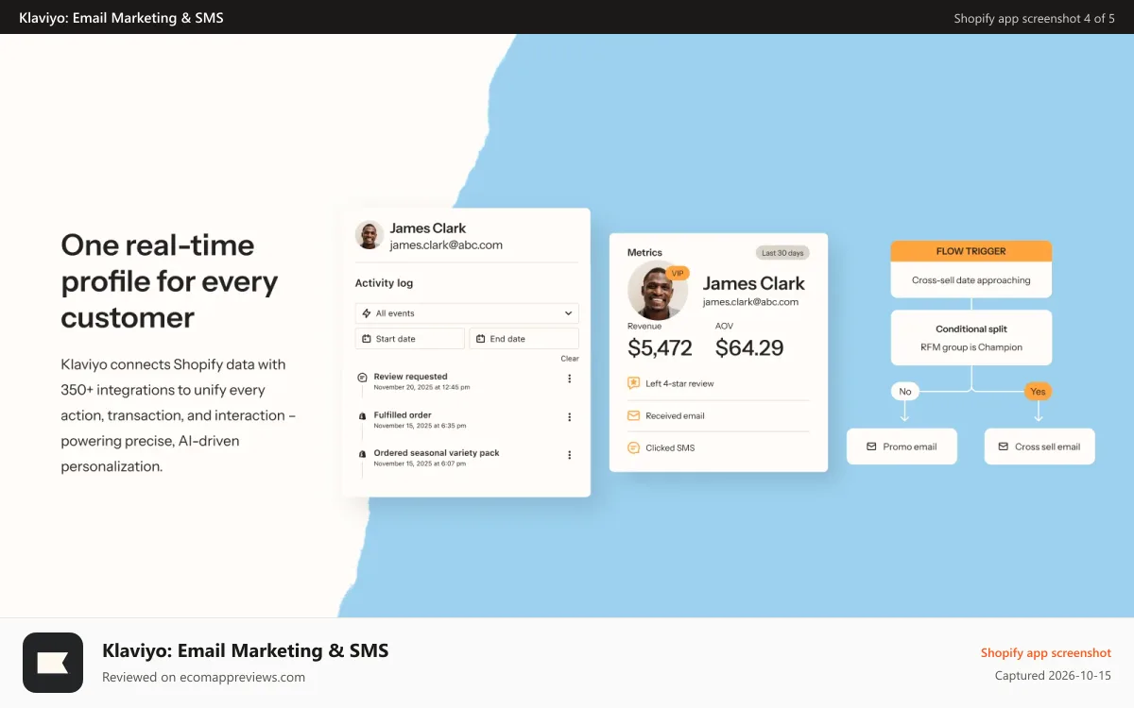1134x708 pixels.
Task: Click the VIP badge
Action: (678, 273)
